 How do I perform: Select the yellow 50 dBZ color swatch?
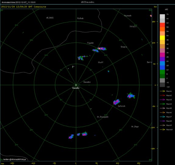(x=162, y=38)
